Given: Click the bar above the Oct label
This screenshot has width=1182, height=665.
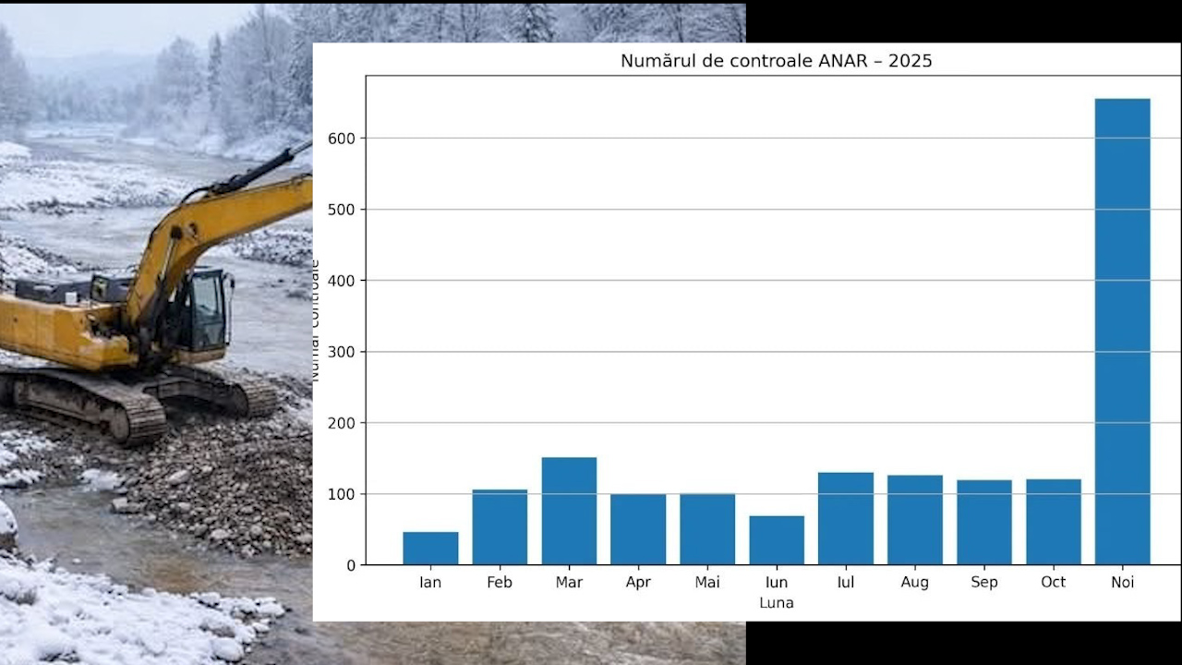Looking at the screenshot, I should [x=1053, y=522].
